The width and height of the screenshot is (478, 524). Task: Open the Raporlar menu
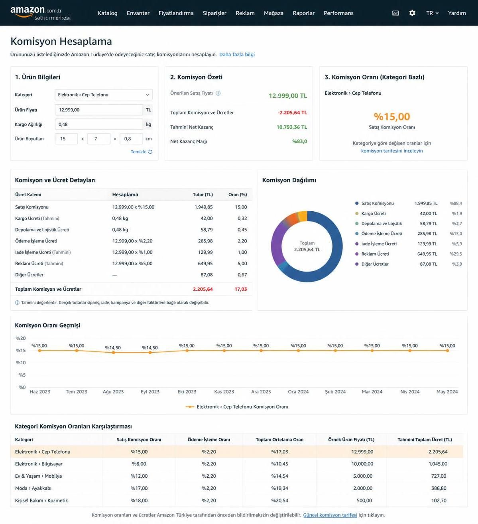coord(303,13)
